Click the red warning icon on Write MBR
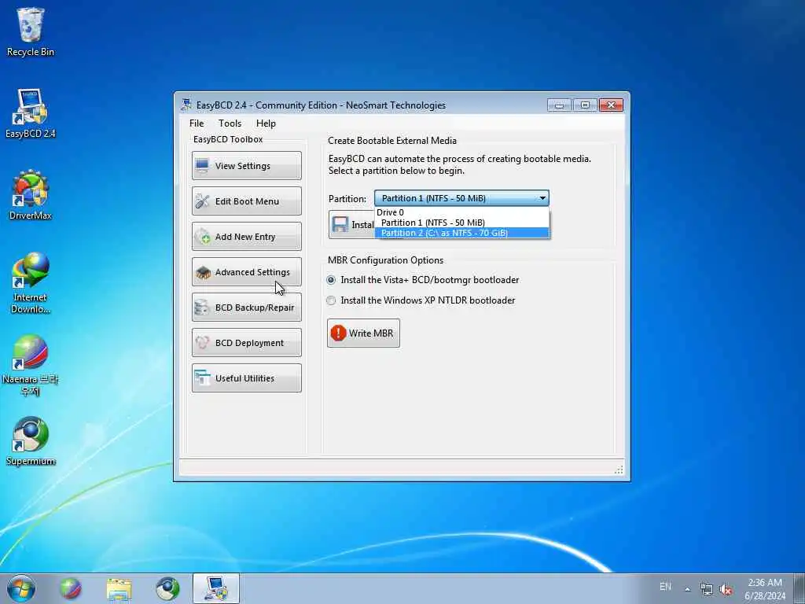 tap(338, 333)
